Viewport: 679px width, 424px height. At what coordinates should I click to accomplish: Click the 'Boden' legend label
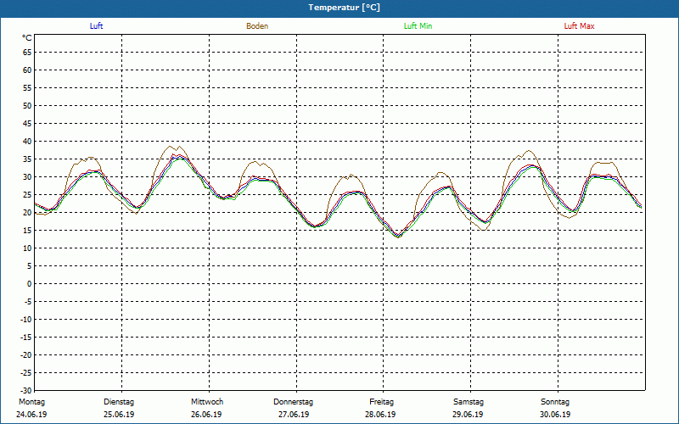257,26
